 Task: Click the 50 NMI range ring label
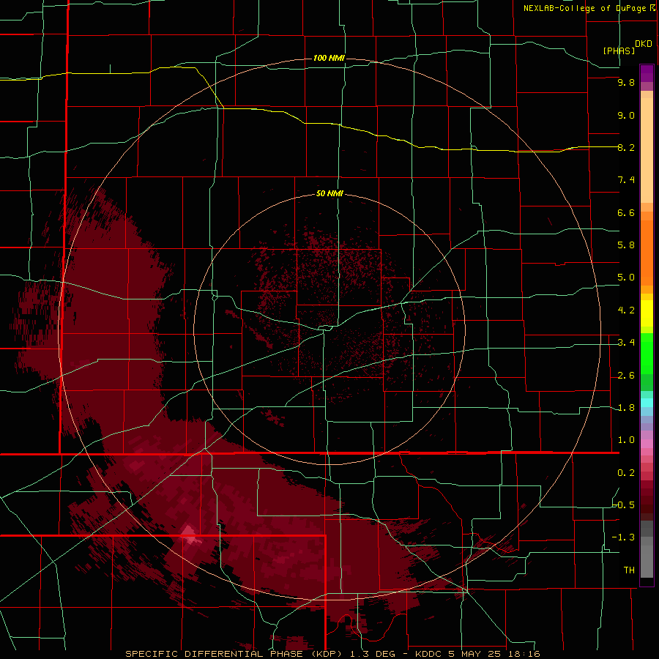[x=329, y=193]
